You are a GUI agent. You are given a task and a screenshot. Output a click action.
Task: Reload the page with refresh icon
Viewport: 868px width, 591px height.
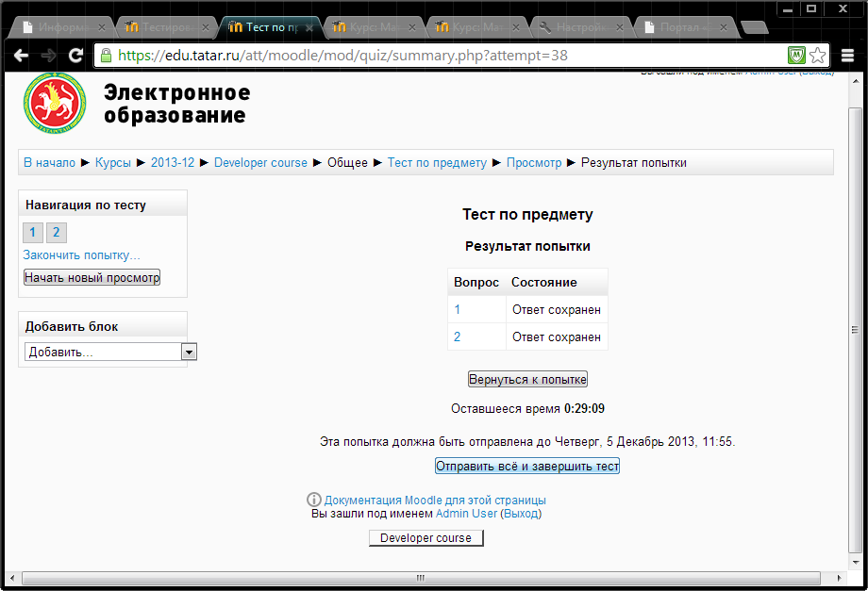point(75,56)
